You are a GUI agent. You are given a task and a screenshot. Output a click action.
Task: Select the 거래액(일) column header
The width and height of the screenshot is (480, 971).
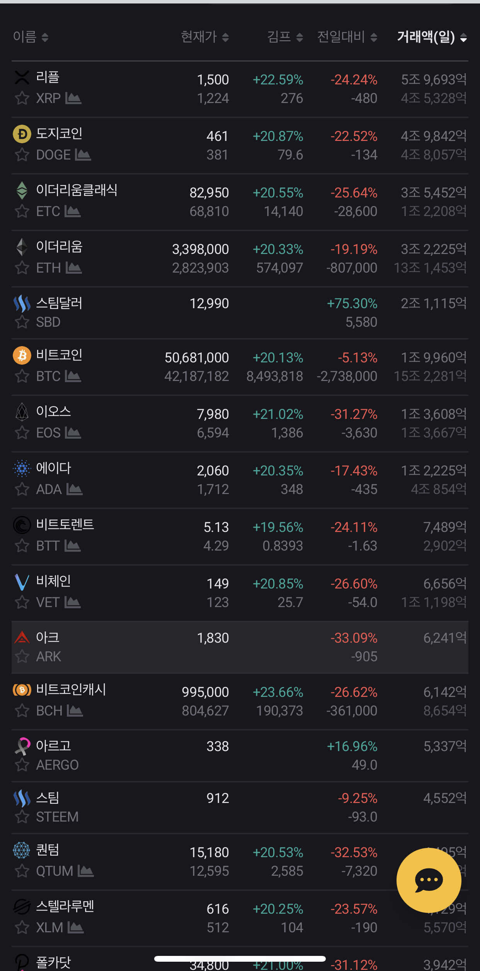tap(432, 37)
